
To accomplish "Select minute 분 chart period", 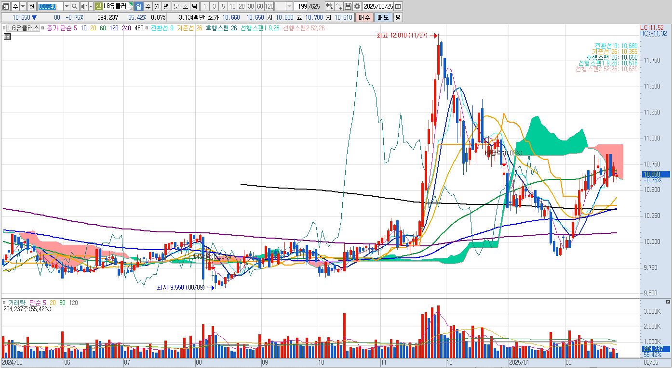I will click(176, 6).
